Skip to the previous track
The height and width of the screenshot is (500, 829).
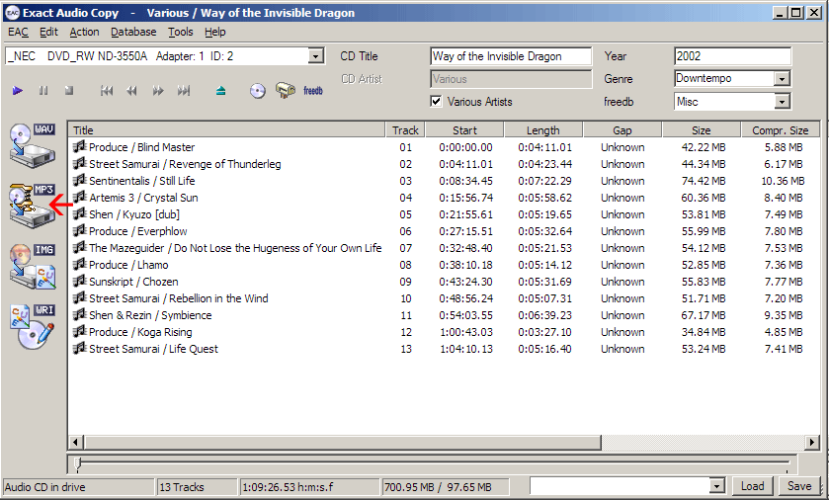[107, 91]
